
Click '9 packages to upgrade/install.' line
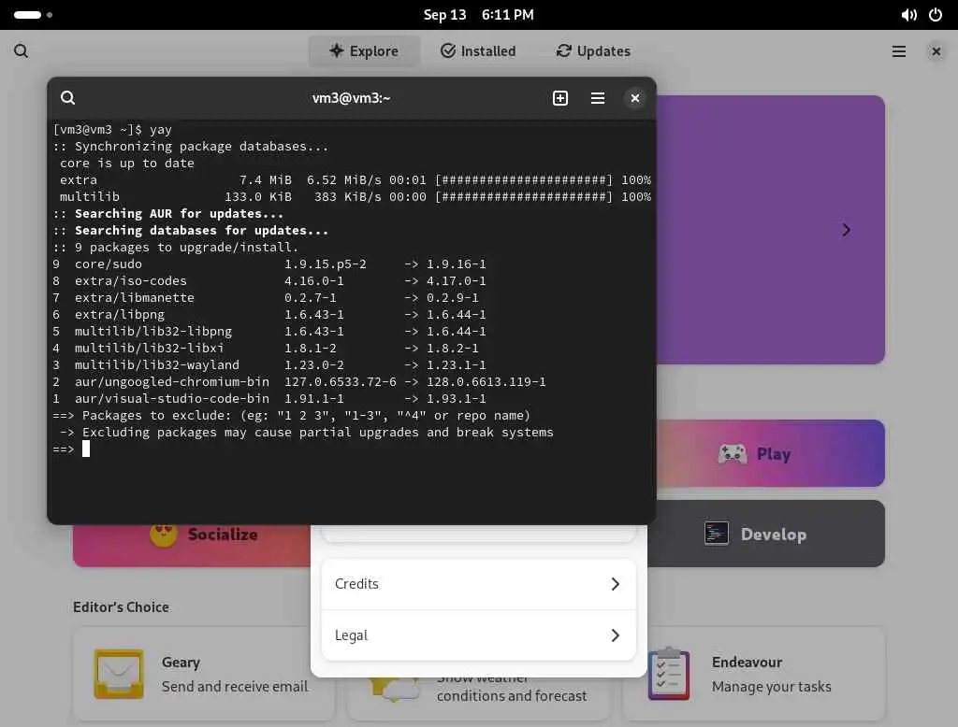[175, 248]
